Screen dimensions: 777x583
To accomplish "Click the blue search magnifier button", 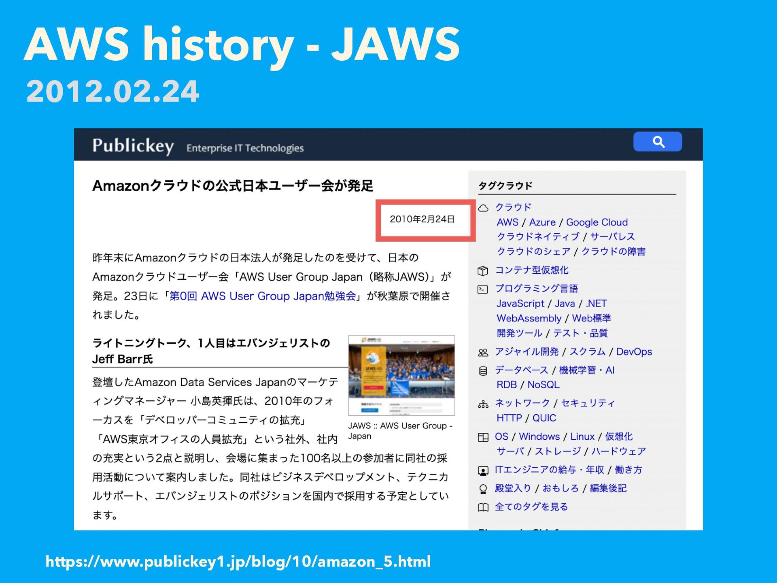I will pos(657,142).
